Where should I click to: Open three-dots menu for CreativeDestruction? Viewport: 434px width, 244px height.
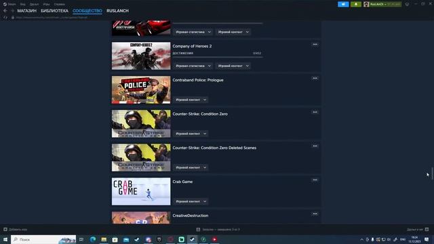[x=315, y=214]
